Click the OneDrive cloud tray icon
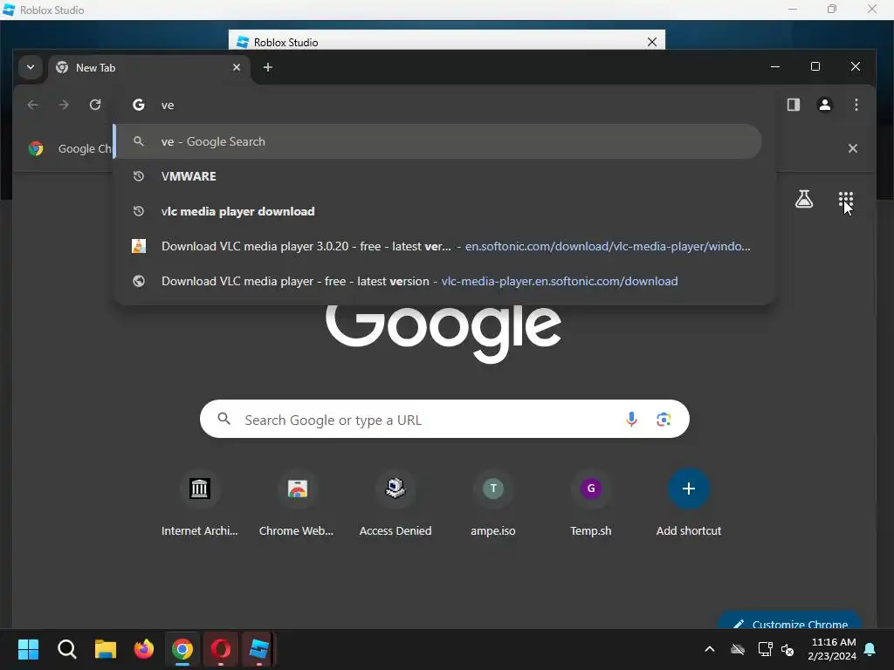Screen dimensions: 894x670 pos(738,649)
